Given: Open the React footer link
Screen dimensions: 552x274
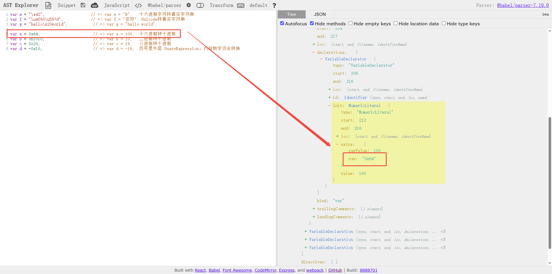Looking at the screenshot, I should [200, 270].
